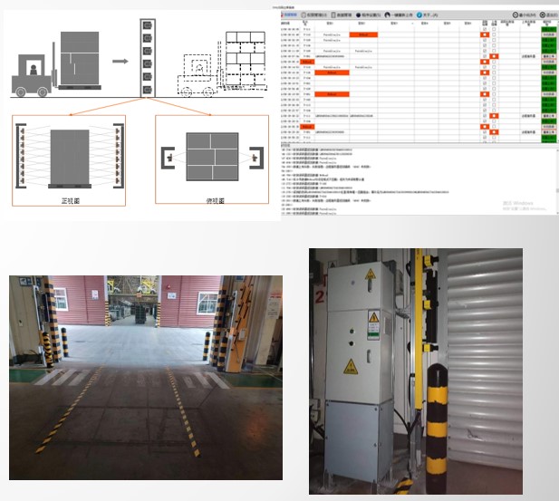Click the 最小化 minimize toolbar button

pos(524,15)
